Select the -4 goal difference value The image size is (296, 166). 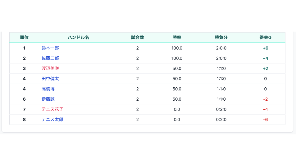tap(266, 109)
